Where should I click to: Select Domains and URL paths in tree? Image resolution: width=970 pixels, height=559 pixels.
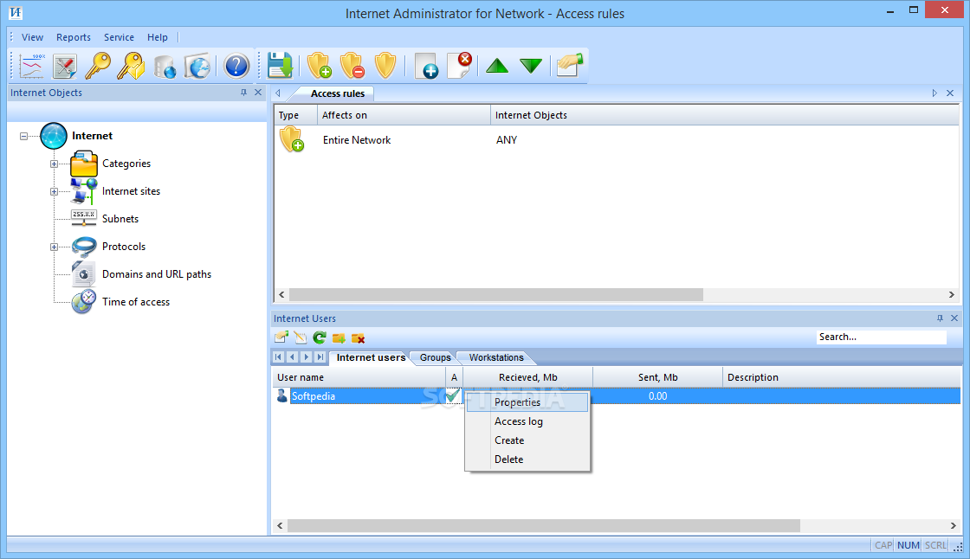click(x=157, y=274)
